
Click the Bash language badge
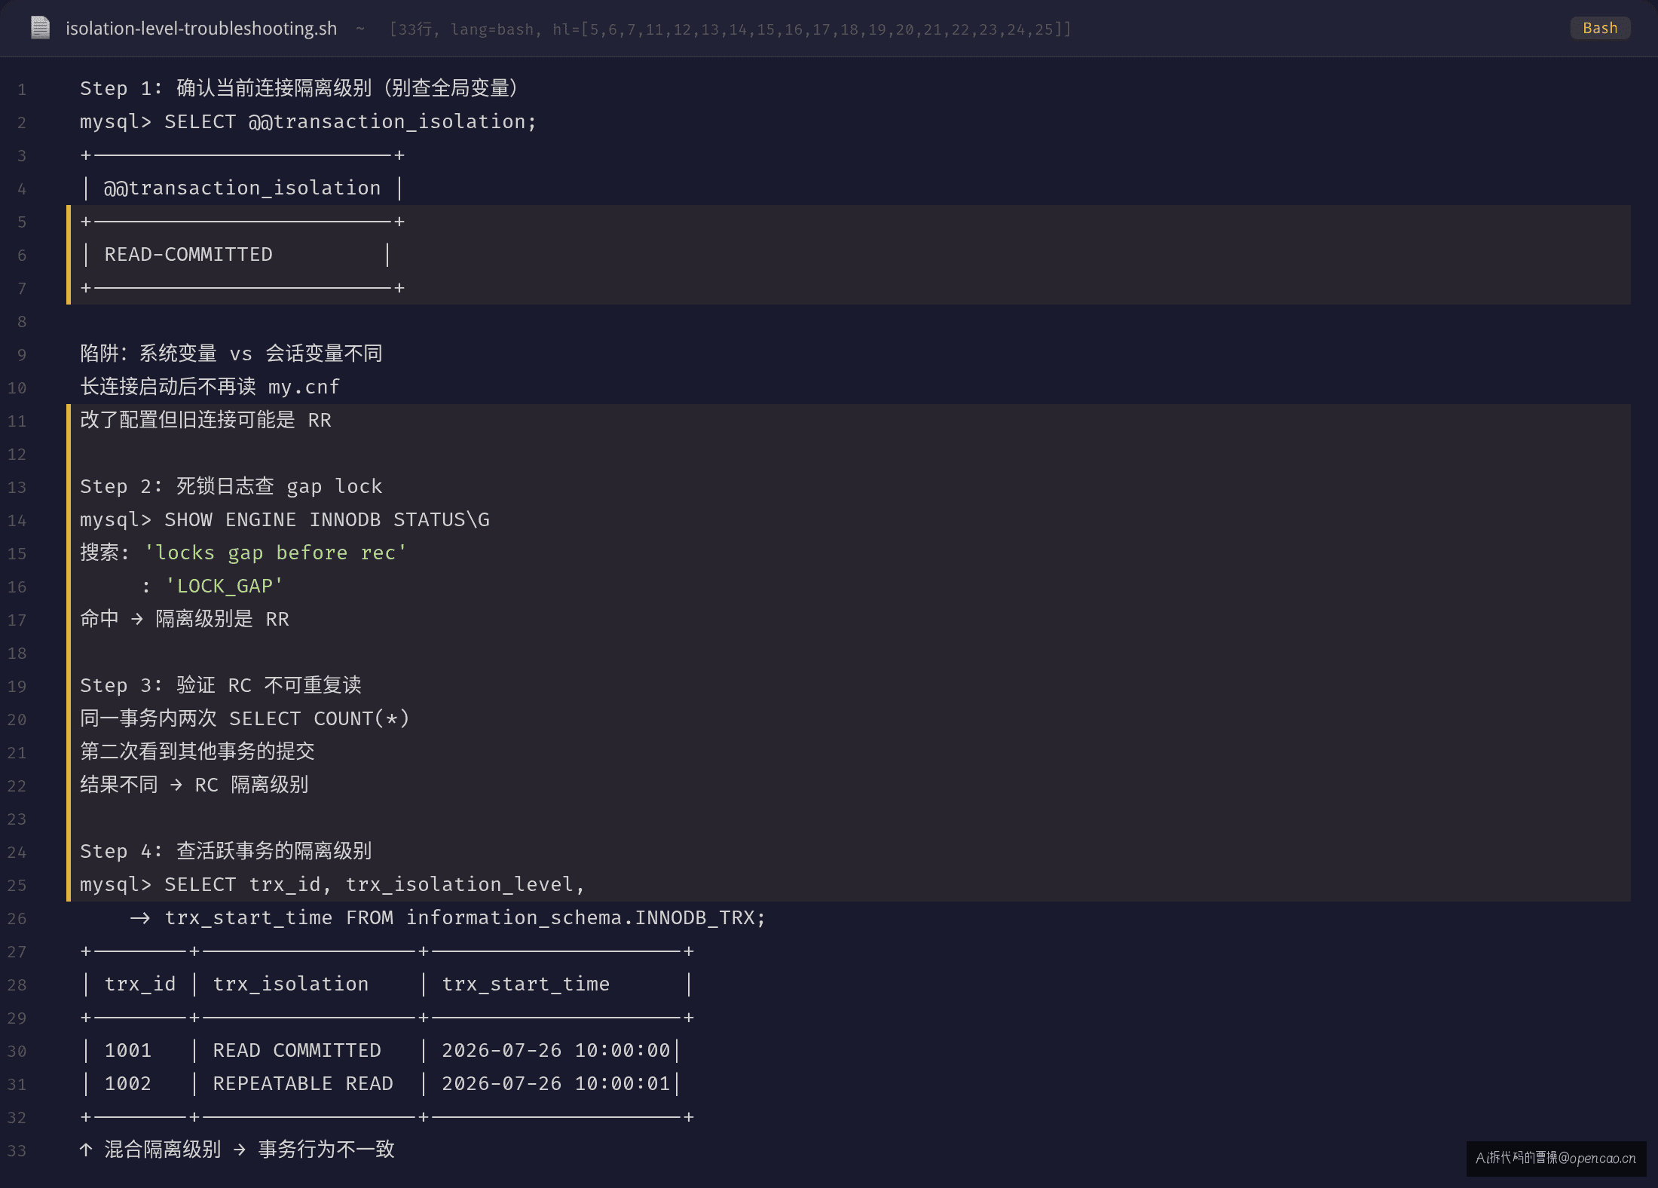pyautogui.click(x=1600, y=28)
